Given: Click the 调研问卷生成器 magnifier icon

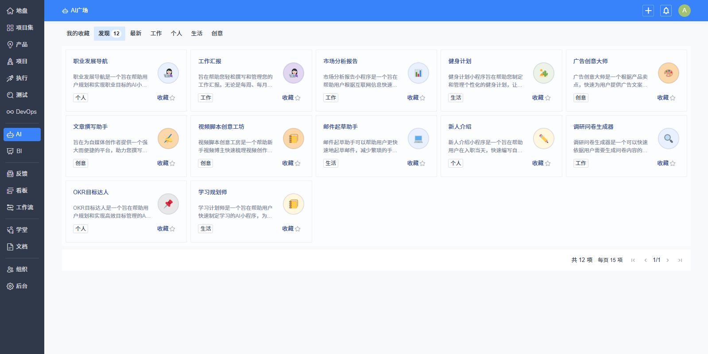Looking at the screenshot, I should tap(668, 139).
